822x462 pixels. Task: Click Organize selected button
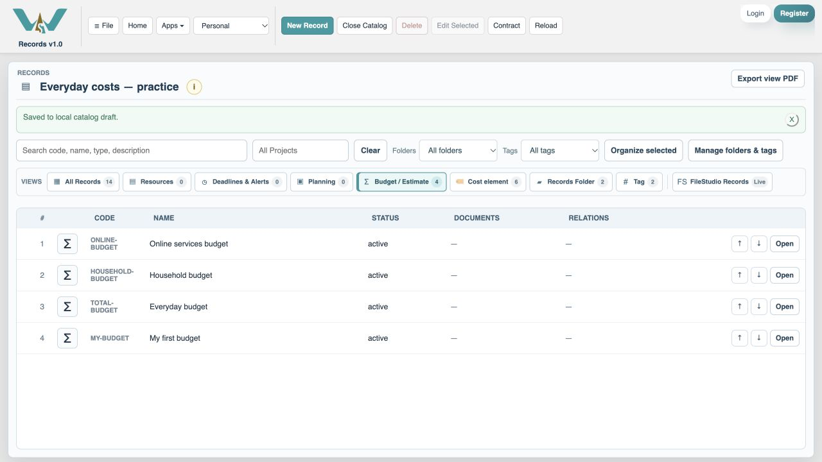tap(643, 151)
